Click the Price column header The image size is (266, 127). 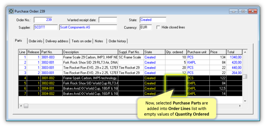pos(218,52)
